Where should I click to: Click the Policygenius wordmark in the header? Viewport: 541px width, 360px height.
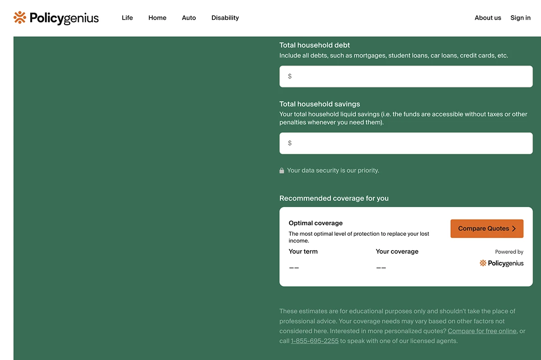click(64, 18)
